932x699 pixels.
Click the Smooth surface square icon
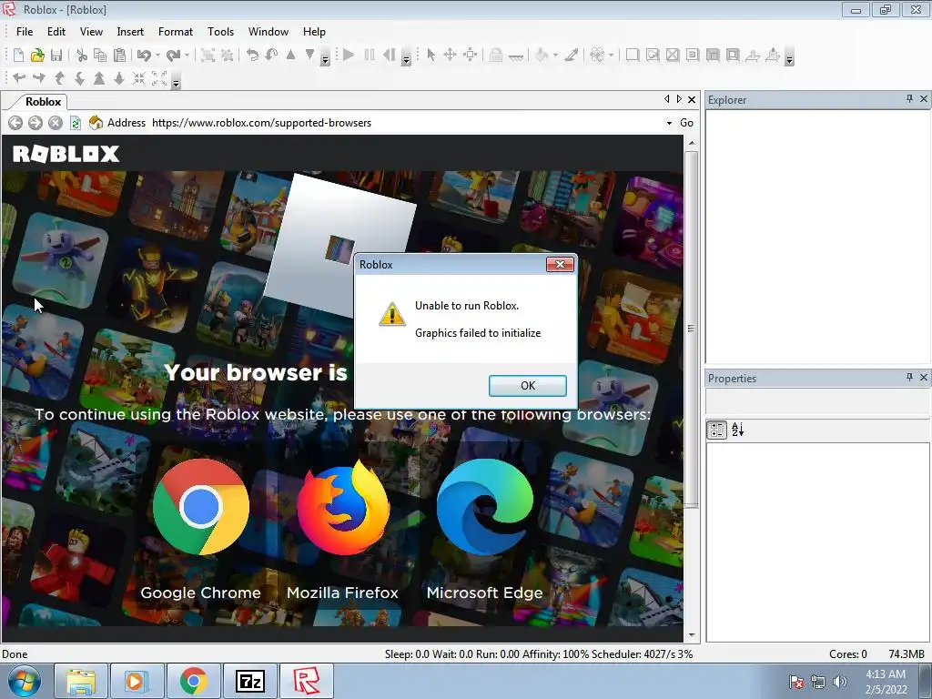pyautogui.click(x=633, y=56)
